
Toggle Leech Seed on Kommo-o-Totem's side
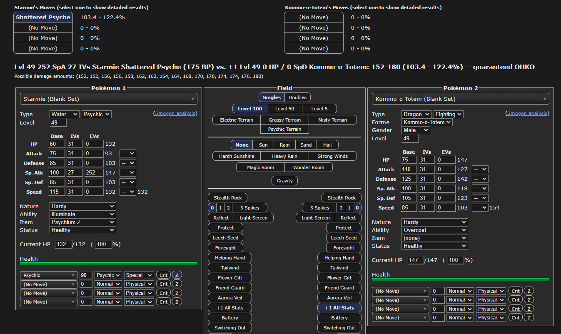coord(344,238)
